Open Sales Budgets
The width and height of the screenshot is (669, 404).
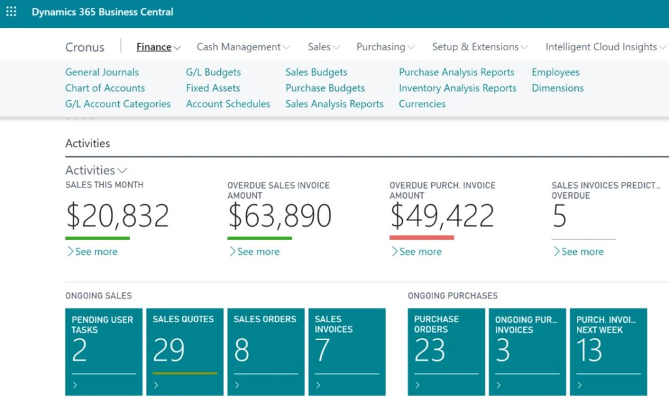(x=316, y=72)
